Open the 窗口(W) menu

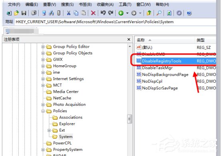(144, 4)
